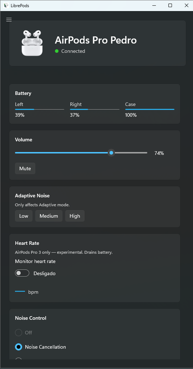This screenshot has height=369, width=193.
Task: Minimize the LibrePods window
Action: pos(154,5)
